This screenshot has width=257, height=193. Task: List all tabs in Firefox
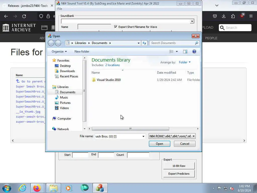tap(217, 6)
